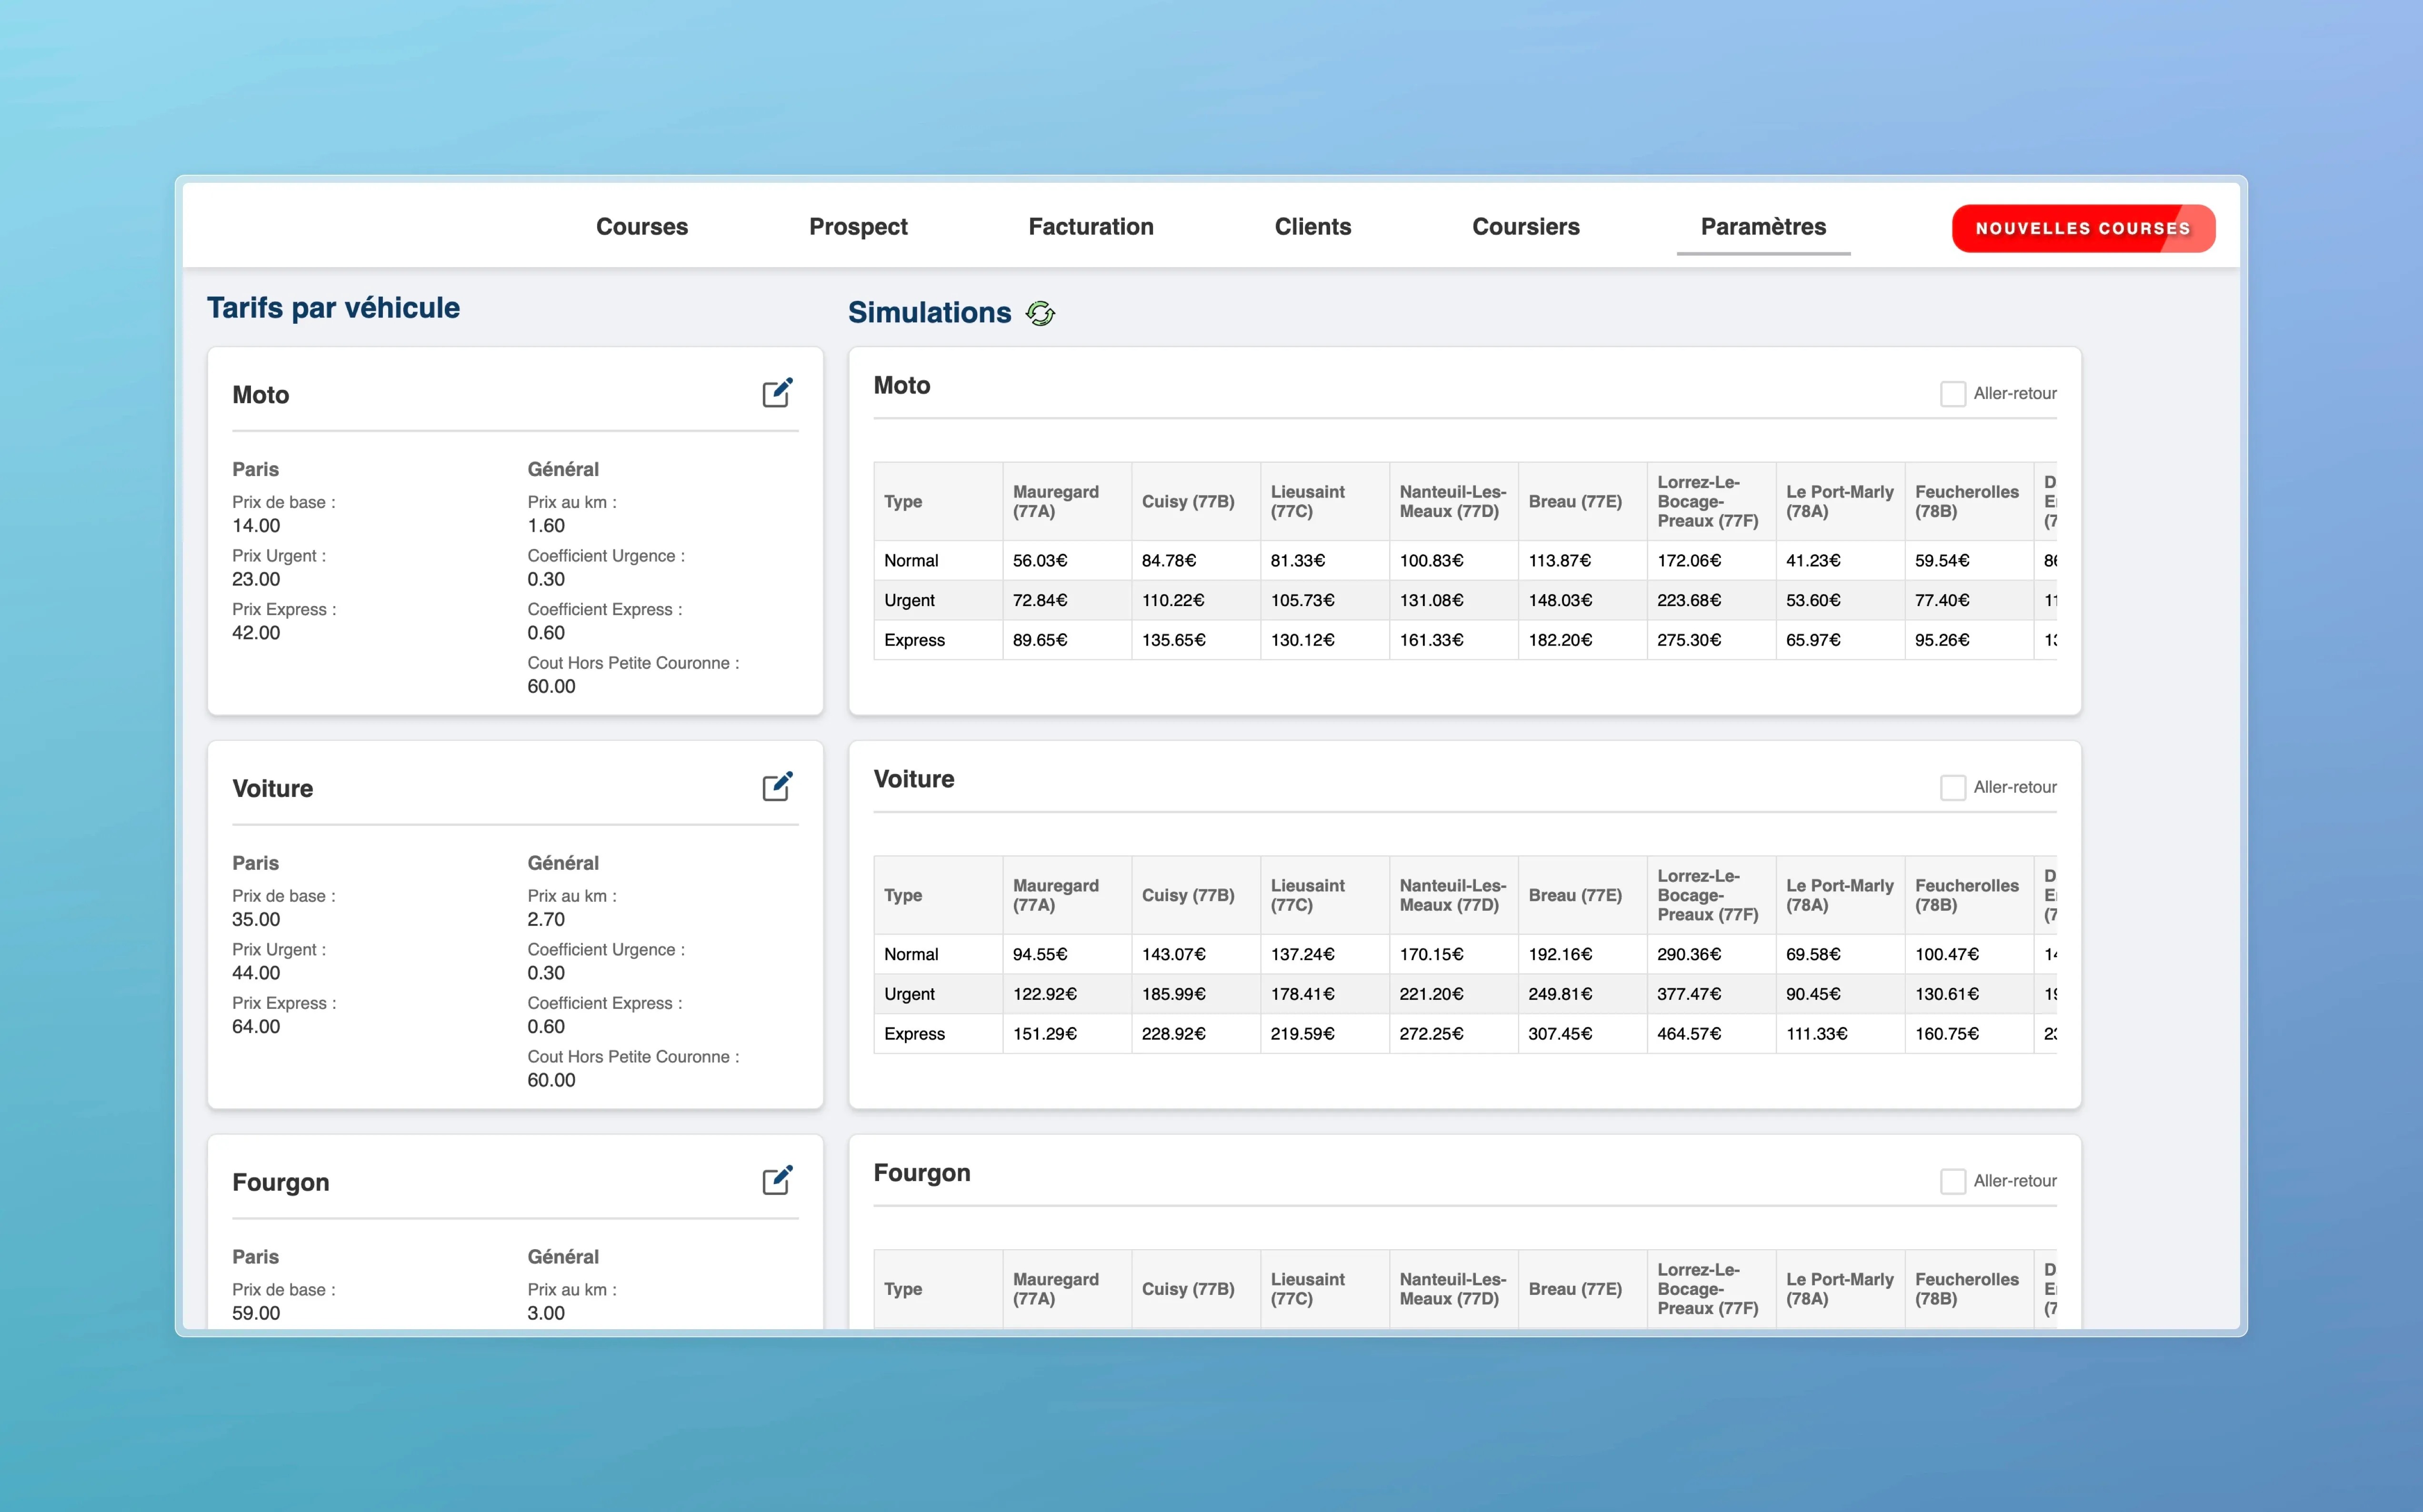This screenshot has width=2423, height=1512.
Task: Click Moto Prix de base value 14.00
Action: pyautogui.click(x=256, y=526)
